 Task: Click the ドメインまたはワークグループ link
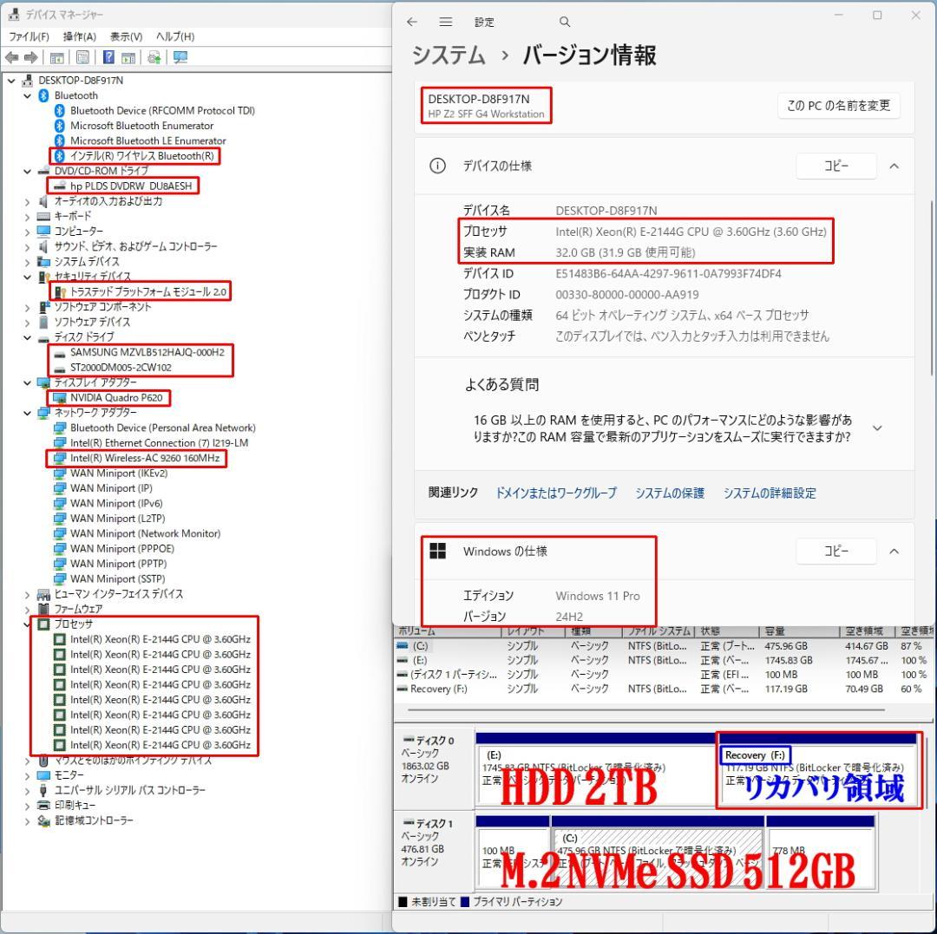pyautogui.click(x=555, y=493)
